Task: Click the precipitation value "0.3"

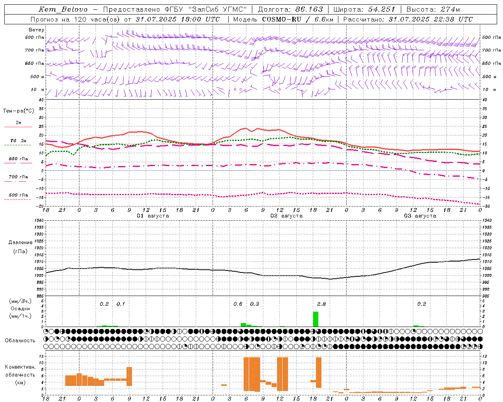Action: coord(255,304)
